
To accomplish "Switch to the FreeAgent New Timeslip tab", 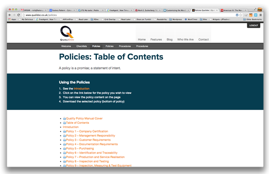I will [x=119, y=10].
